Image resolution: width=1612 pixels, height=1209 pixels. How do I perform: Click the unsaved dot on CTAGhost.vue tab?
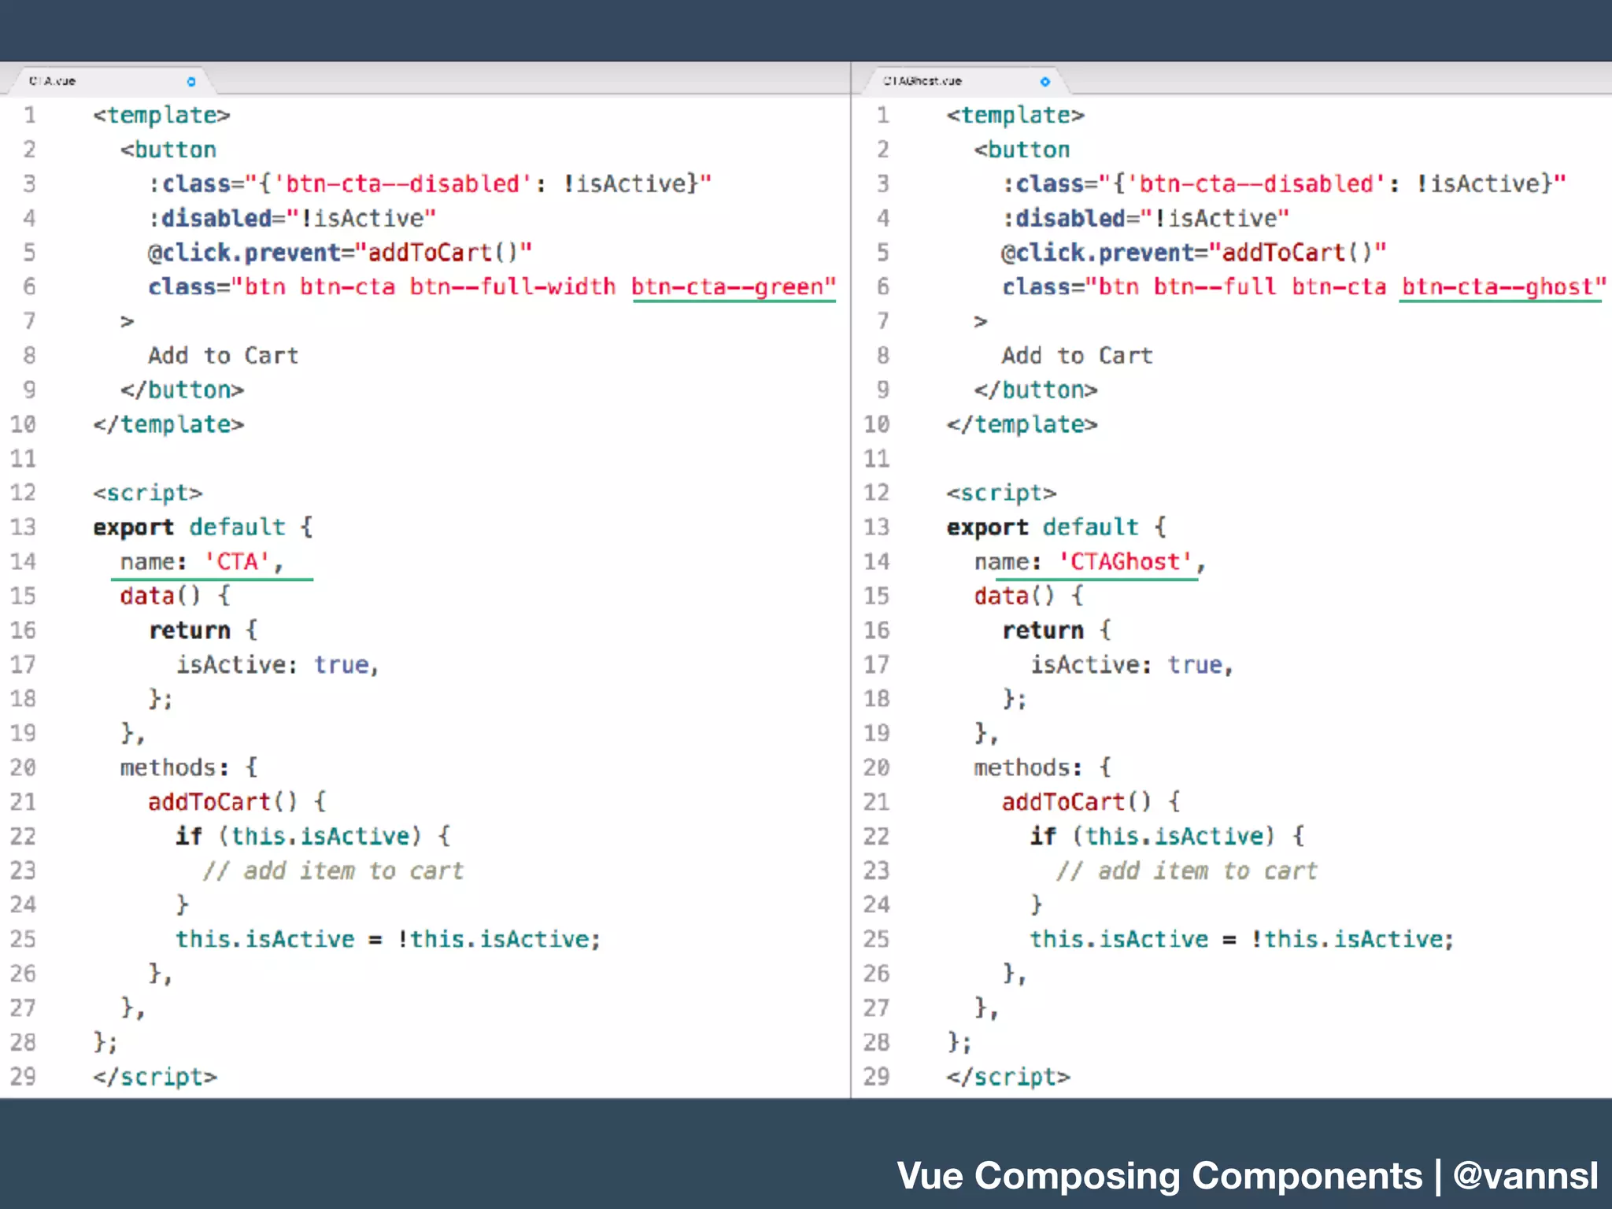(1044, 82)
